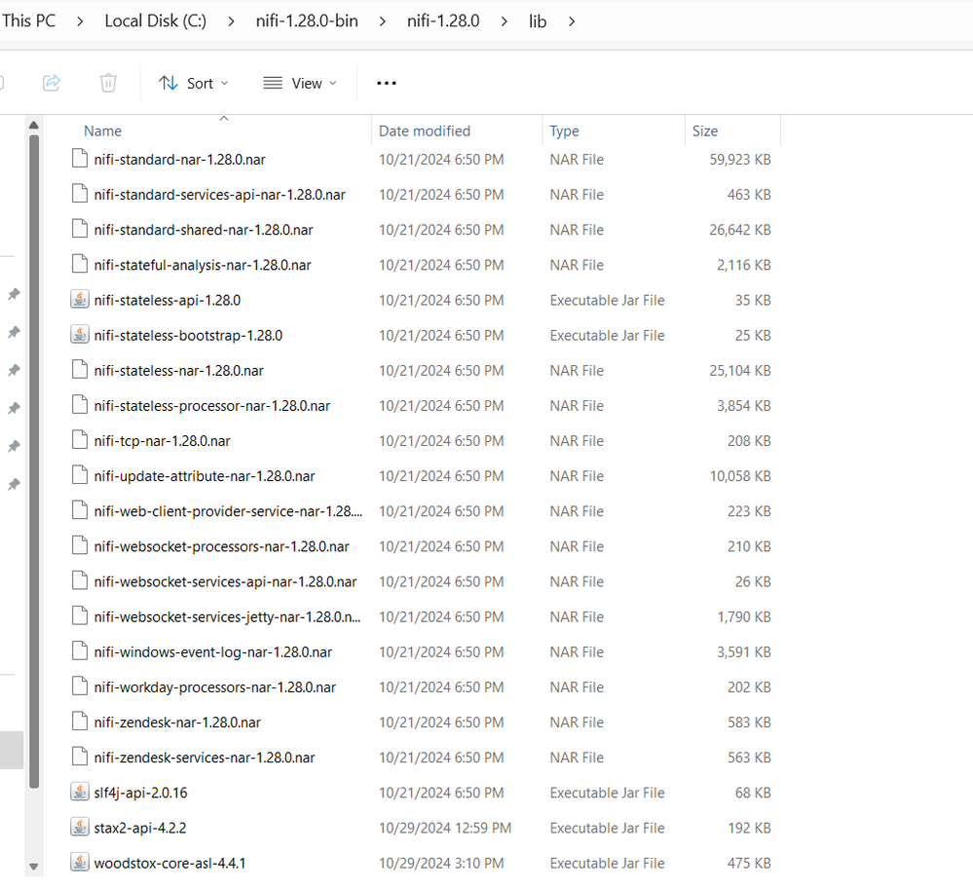973x890 pixels.
Task: Click the 25,104 KB size value
Action: [739, 371]
